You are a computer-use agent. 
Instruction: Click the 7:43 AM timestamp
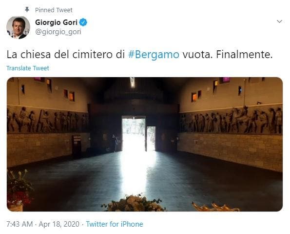(19, 224)
